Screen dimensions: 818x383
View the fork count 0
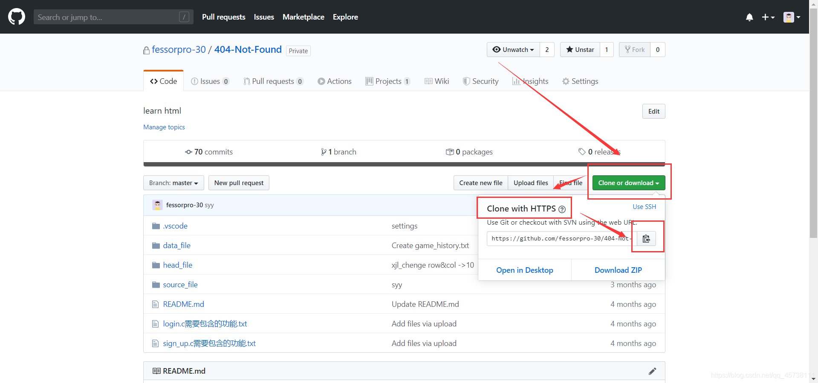tap(658, 50)
